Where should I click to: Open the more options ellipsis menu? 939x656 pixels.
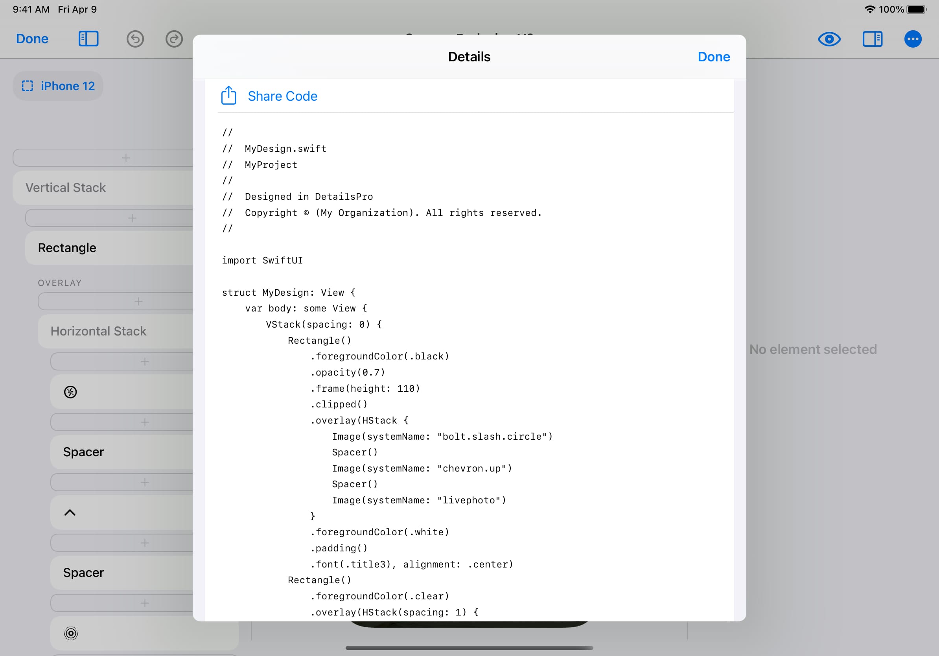click(x=912, y=39)
